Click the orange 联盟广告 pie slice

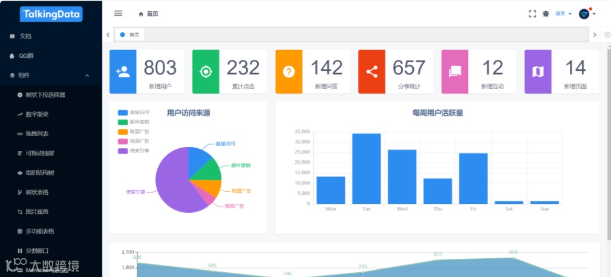click(x=211, y=187)
